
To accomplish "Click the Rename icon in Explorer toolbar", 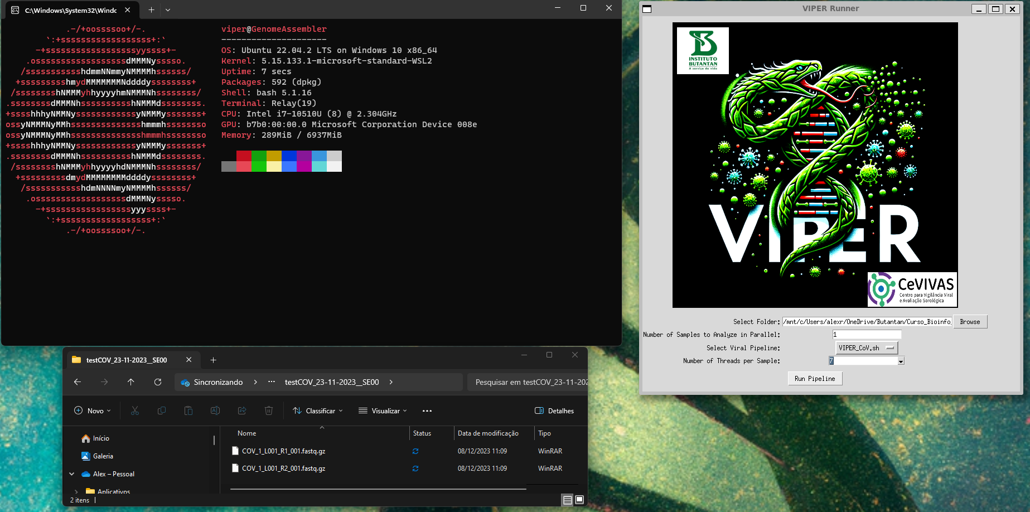I will (215, 411).
